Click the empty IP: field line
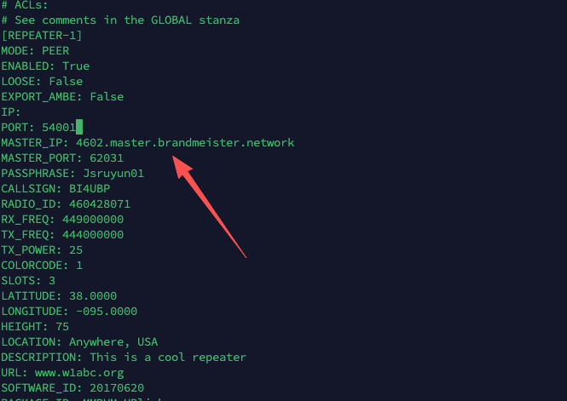 pos(11,112)
